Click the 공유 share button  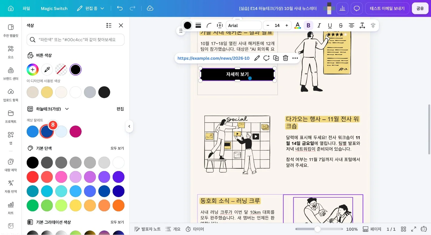coord(420,8)
